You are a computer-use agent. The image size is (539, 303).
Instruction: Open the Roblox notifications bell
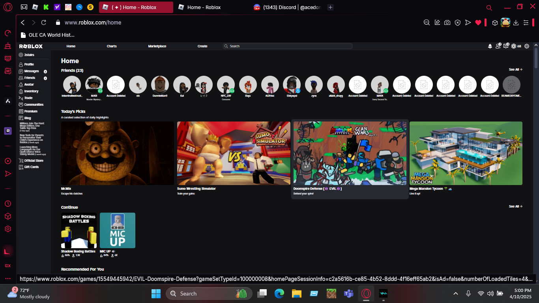click(x=490, y=46)
